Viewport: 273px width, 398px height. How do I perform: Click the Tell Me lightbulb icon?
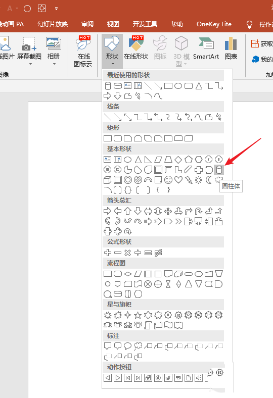(249, 24)
